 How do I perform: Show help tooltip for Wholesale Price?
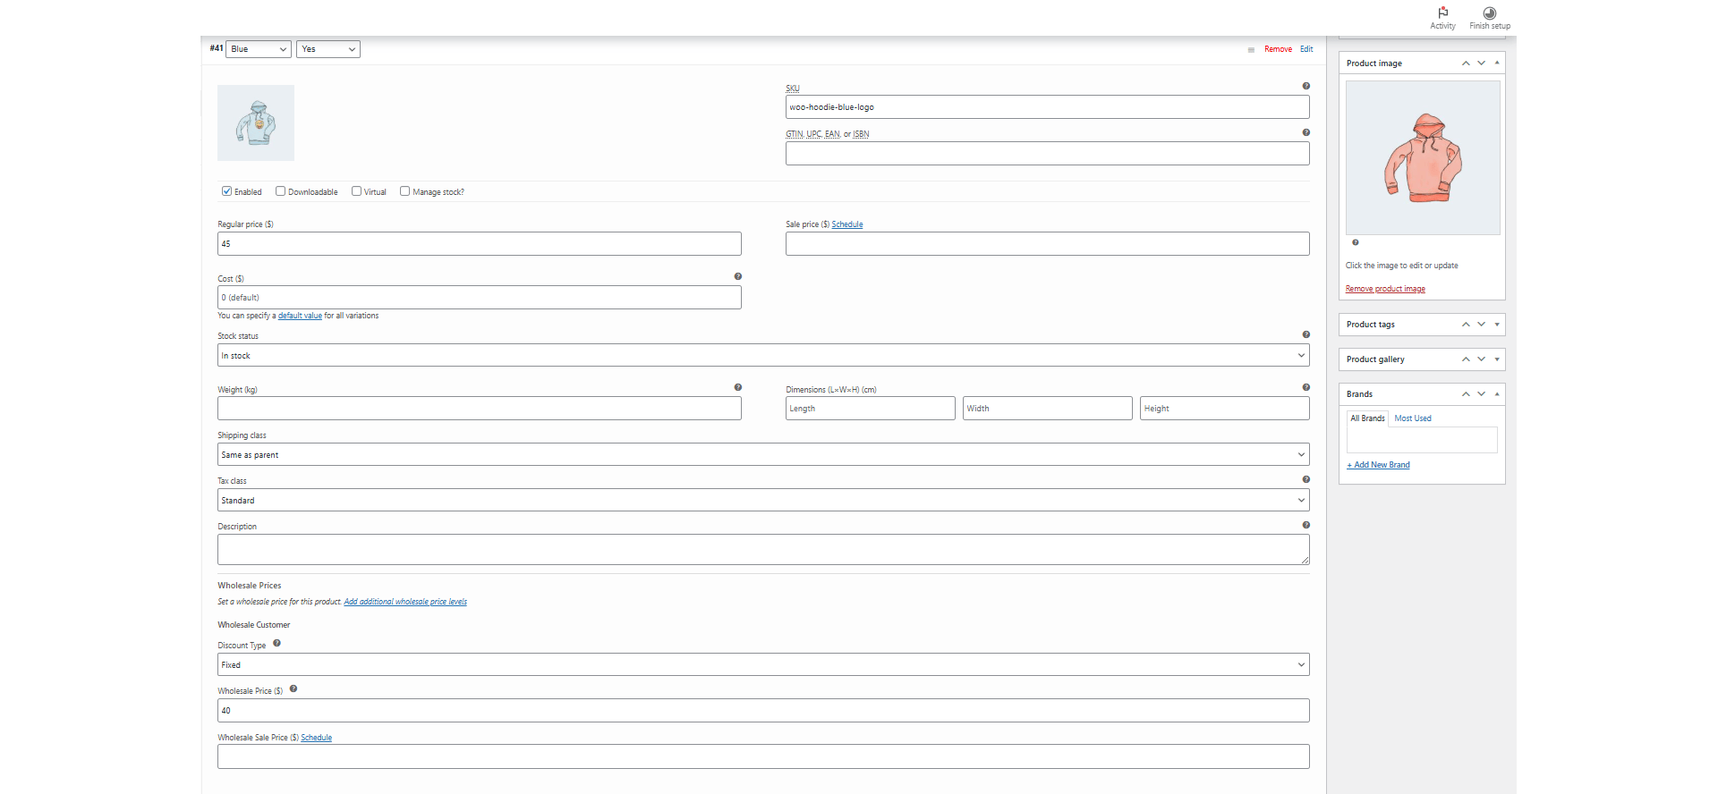pos(293,688)
